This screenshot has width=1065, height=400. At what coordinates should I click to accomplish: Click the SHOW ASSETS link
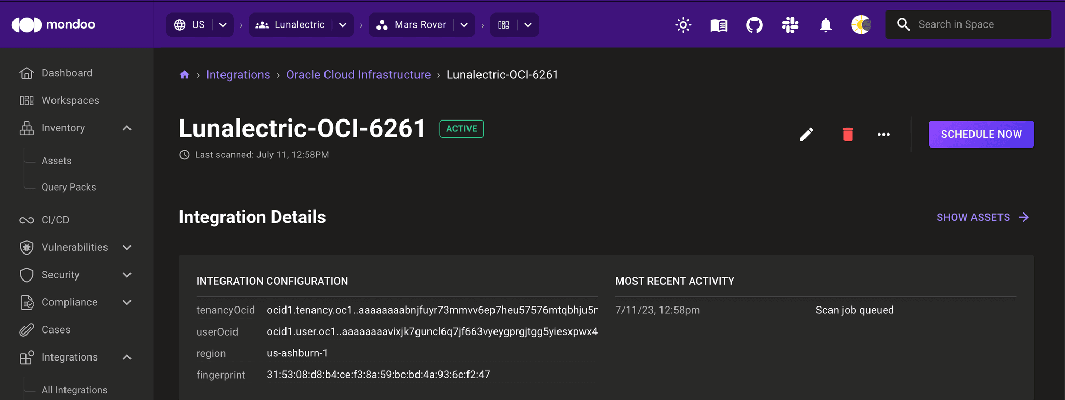982,217
